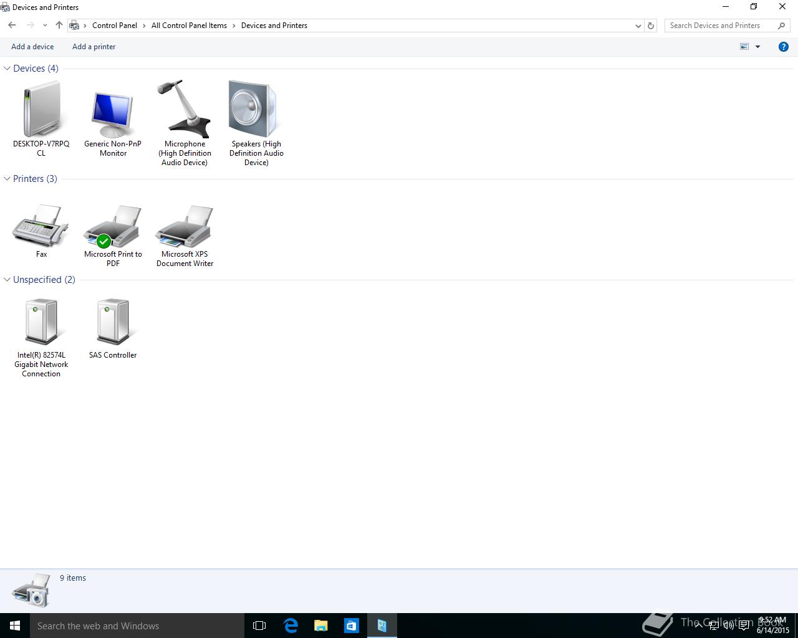Refresh the Devices and Printers view

[651, 26]
